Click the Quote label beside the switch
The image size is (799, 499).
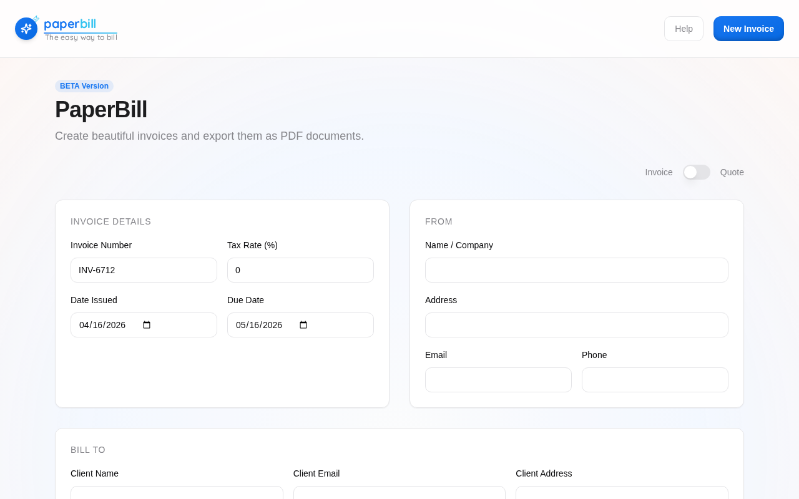coord(732,172)
